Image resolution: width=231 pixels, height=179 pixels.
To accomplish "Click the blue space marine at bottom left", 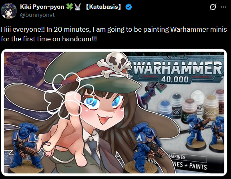I will tap(25, 148).
